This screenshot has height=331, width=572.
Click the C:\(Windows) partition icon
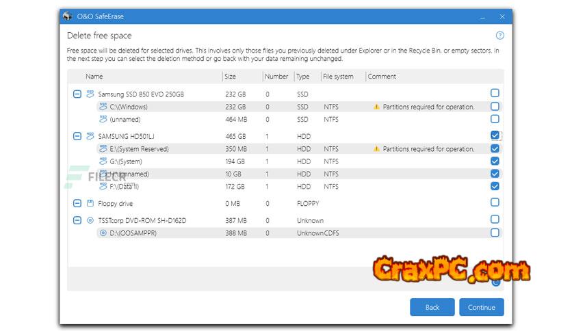[103, 107]
